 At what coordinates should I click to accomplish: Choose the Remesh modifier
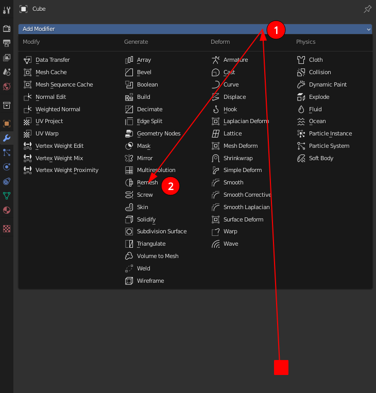(x=141, y=182)
